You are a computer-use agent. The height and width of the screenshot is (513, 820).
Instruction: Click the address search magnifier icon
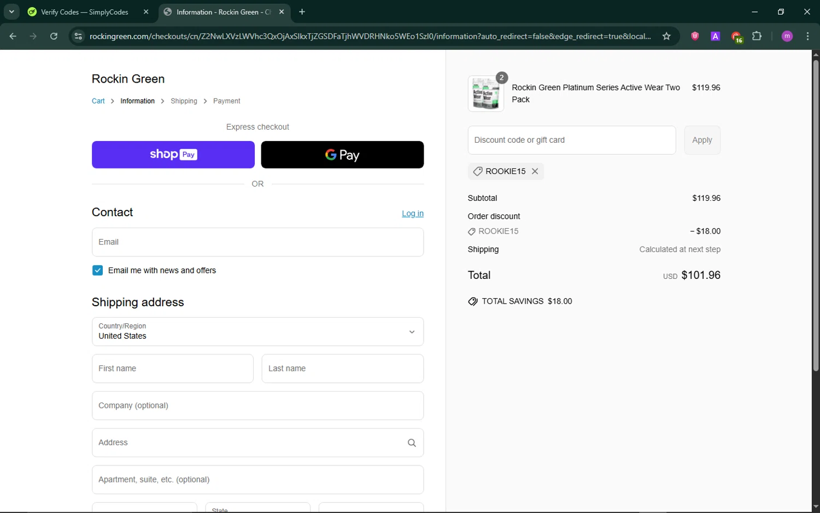(412, 443)
